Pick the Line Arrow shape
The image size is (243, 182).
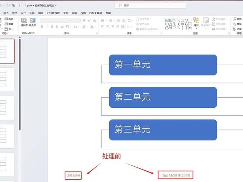pos(179,20)
